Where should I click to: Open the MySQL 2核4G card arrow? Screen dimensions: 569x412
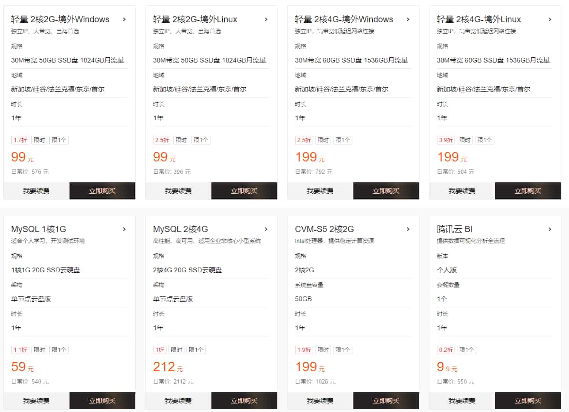pyautogui.click(x=266, y=229)
